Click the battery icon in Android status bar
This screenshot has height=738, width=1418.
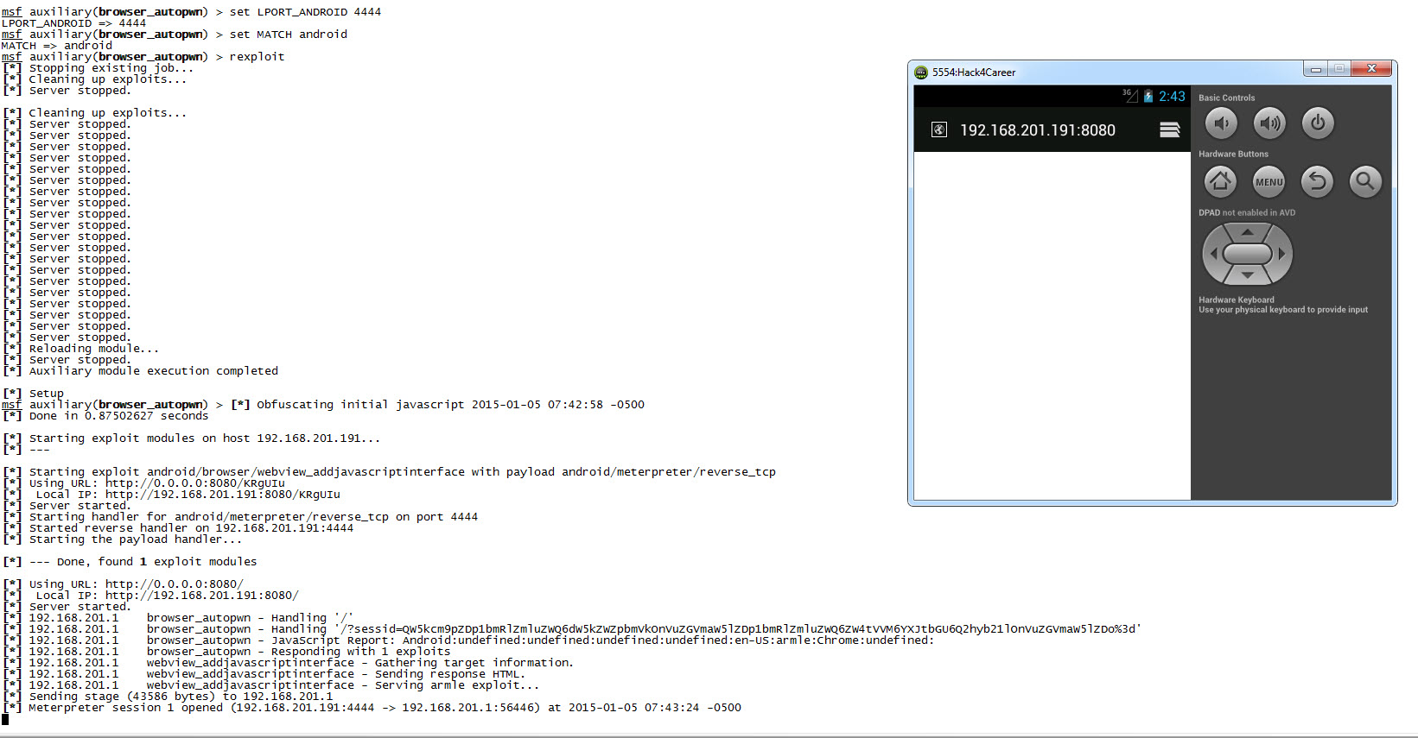(1148, 97)
